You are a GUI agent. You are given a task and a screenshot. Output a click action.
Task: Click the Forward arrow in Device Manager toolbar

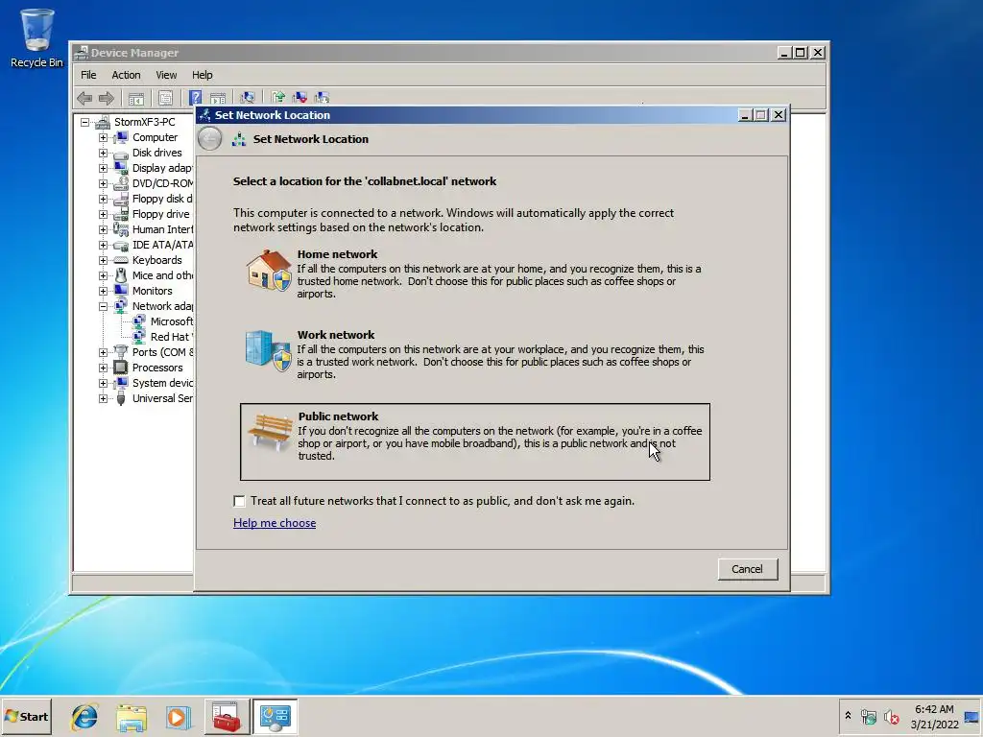(x=107, y=98)
